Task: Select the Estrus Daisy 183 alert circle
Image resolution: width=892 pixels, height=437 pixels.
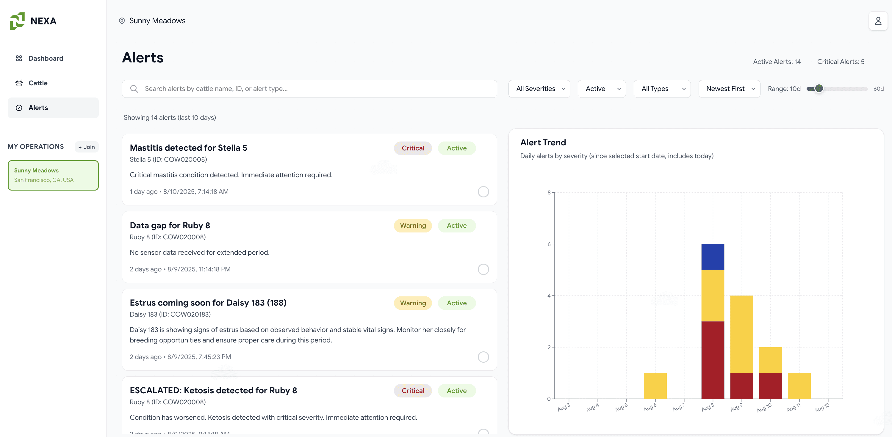Action: point(483,357)
